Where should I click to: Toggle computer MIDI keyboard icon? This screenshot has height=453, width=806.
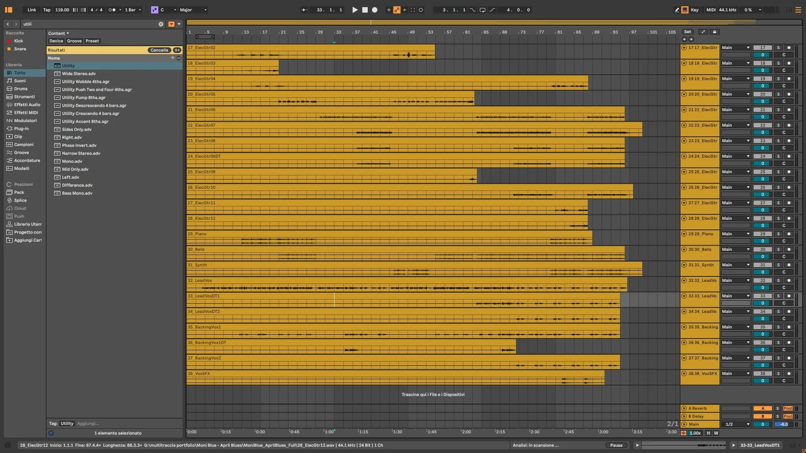click(x=685, y=10)
